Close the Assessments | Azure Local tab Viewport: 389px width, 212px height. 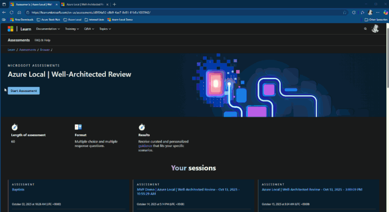(56, 4)
